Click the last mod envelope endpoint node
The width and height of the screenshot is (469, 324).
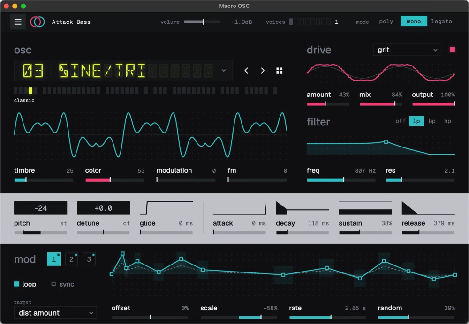454,275
